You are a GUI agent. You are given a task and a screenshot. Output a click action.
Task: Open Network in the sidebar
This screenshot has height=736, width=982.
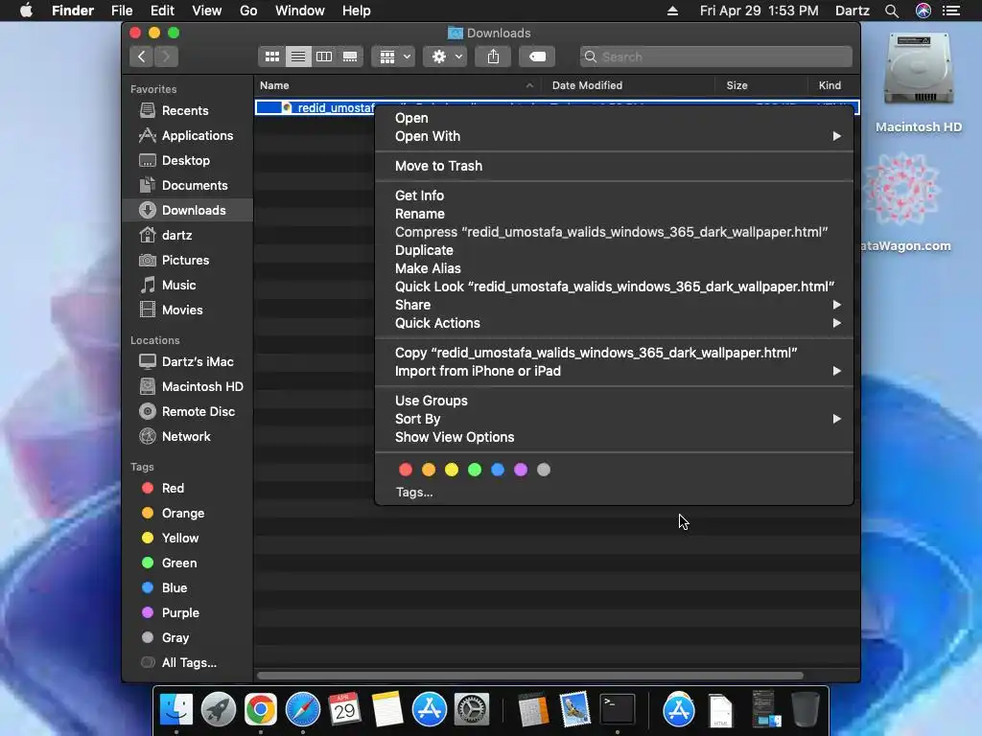[188, 437]
